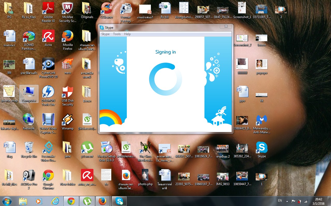331x206 pixels.
Task: Select the CyberLink PowerDVD 10 icon
Action: (x=48, y=68)
